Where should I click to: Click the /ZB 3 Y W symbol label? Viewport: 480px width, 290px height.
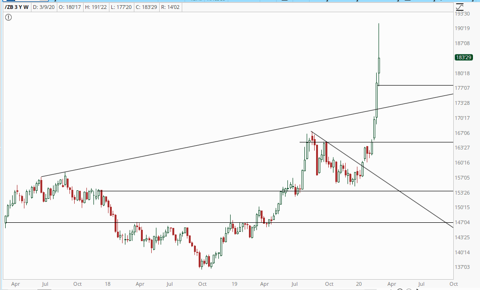[x=16, y=7]
